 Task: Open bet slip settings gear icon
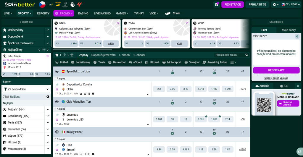tap(297, 36)
